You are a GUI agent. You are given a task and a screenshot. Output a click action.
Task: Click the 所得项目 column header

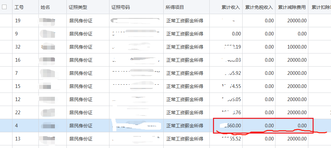pos(175,7)
